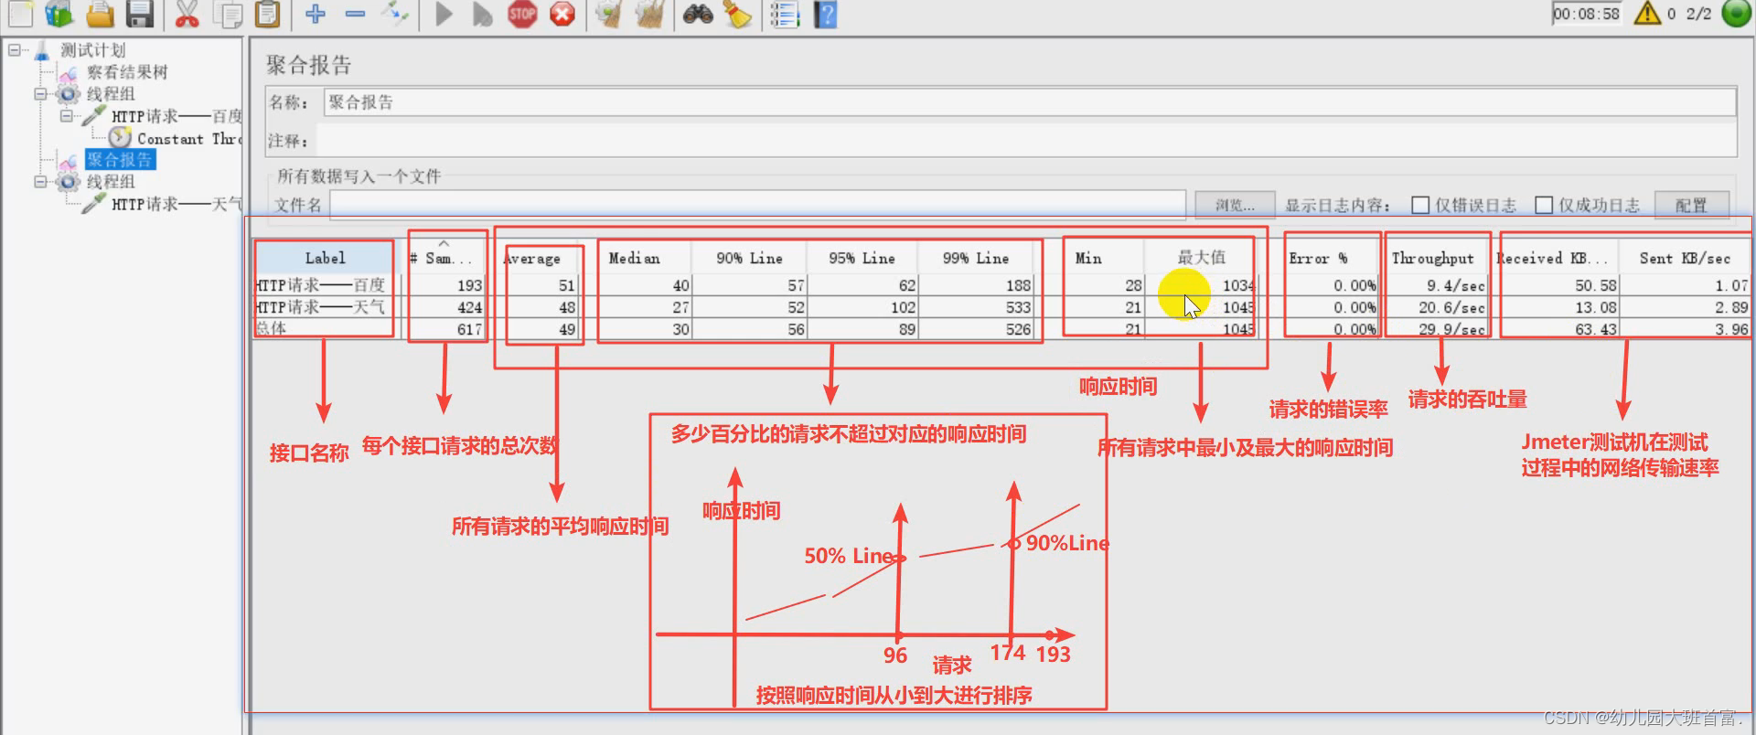Select HTTP请求——天气 tree node

(x=177, y=204)
